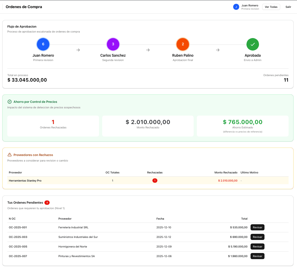Review the Pinturas y Revestimientos SA order
The image size is (297, 269).
[257, 256]
